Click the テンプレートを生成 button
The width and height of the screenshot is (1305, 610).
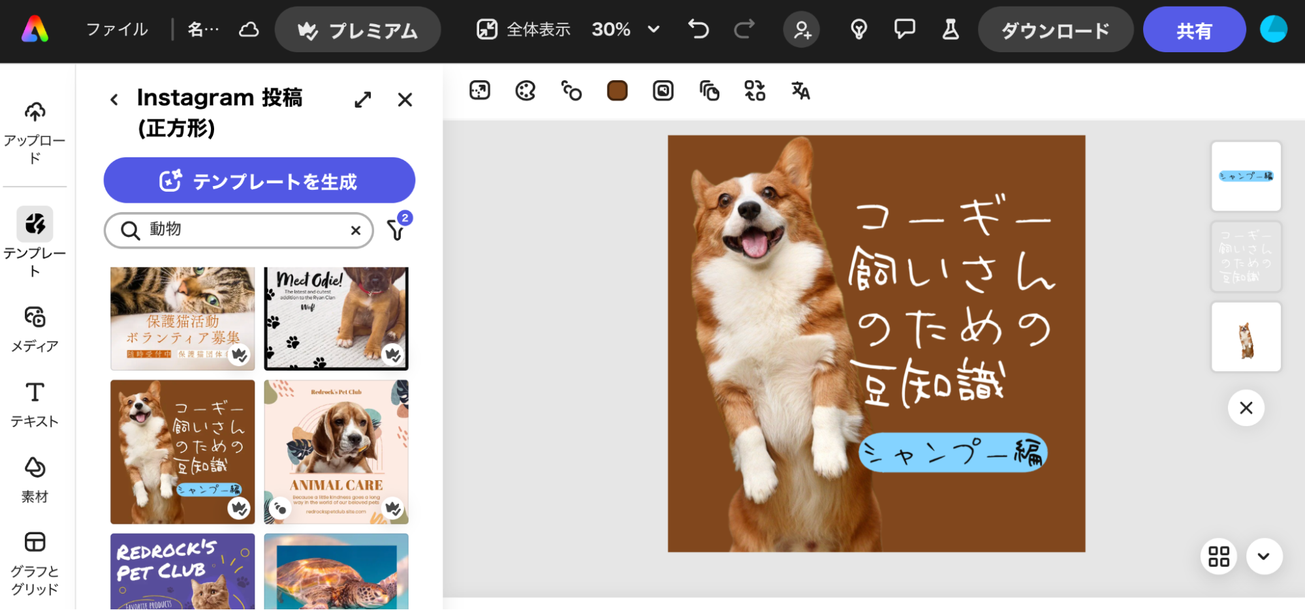pyautogui.click(x=259, y=181)
